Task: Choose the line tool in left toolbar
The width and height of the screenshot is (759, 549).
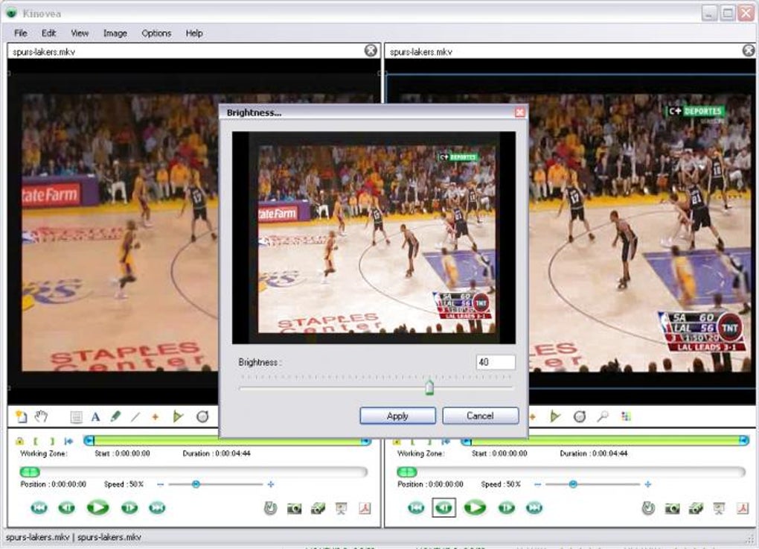Action: pos(135,416)
